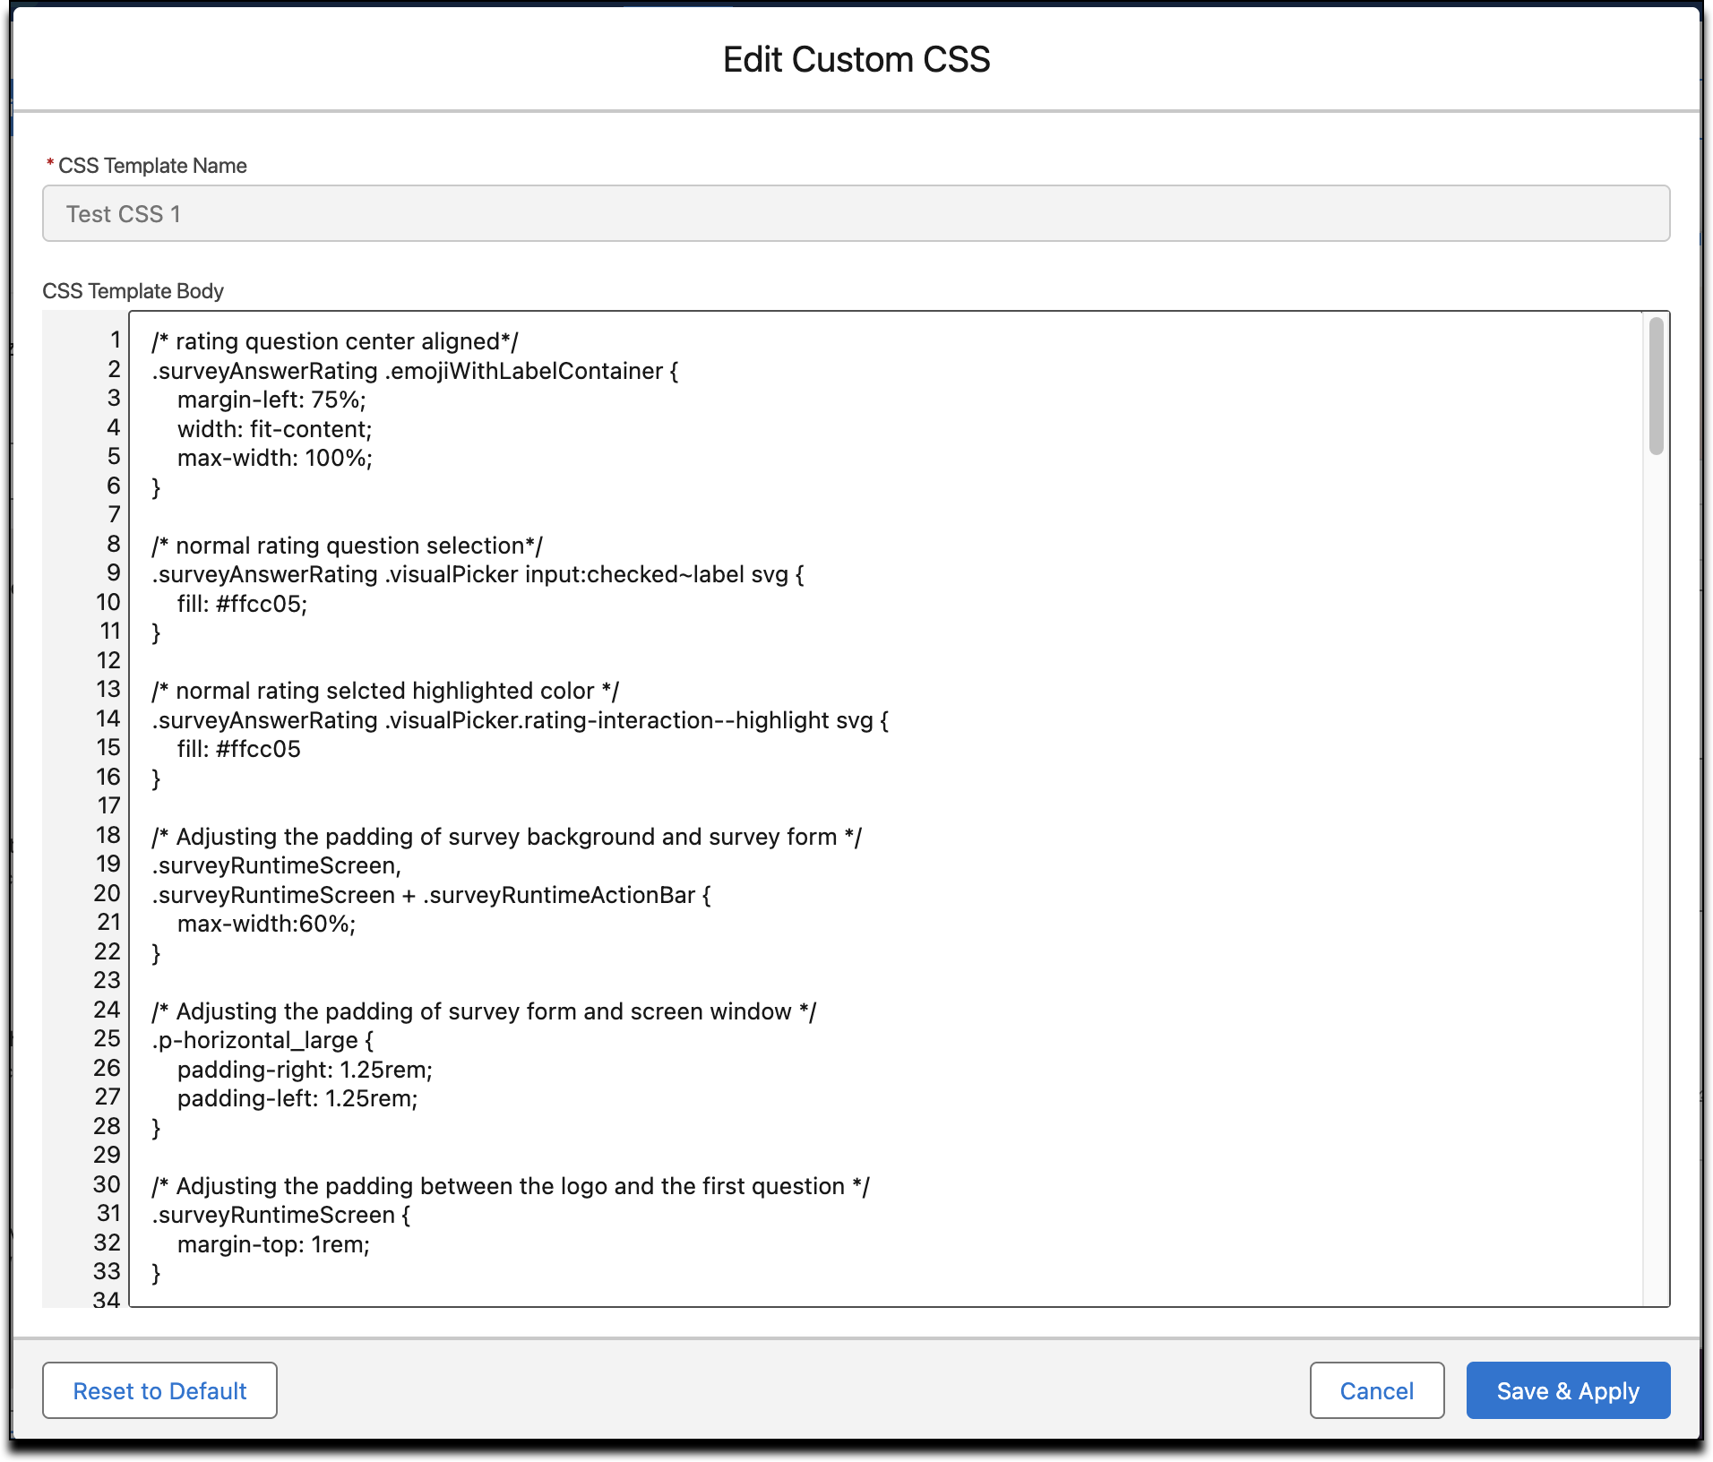1713x1462 pixels.
Task: Click the .emojiWithLabelContainer selector line
Action: point(415,371)
